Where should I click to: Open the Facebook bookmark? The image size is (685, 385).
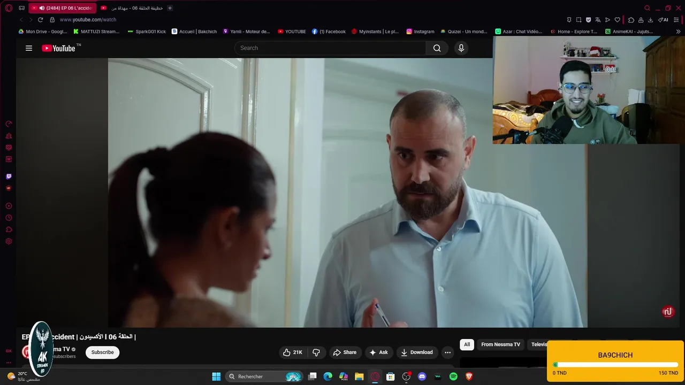click(329, 32)
